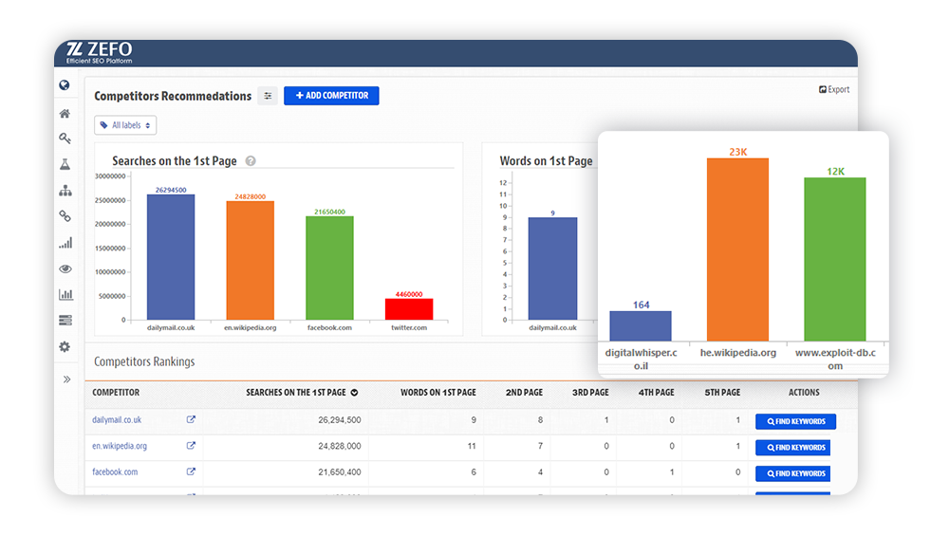
Task: Click the Competitors Rankings heading
Action: [x=144, y=361]
